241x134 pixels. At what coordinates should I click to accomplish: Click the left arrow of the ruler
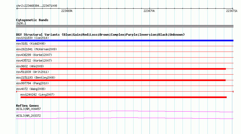[17, 8]
